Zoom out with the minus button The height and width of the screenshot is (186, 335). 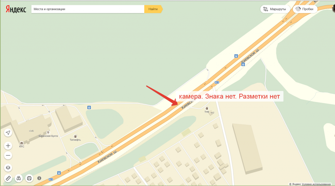coord(8,156)
